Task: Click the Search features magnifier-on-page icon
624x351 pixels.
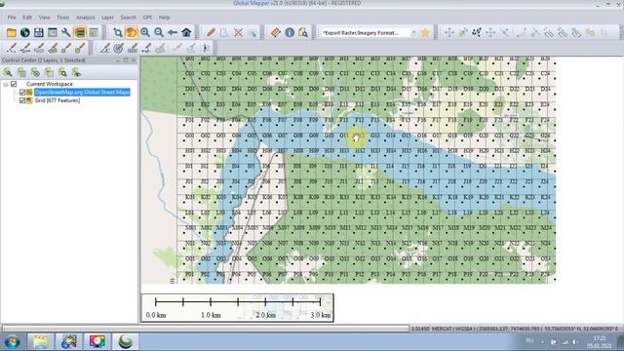Action: click(x=303, y=32)
